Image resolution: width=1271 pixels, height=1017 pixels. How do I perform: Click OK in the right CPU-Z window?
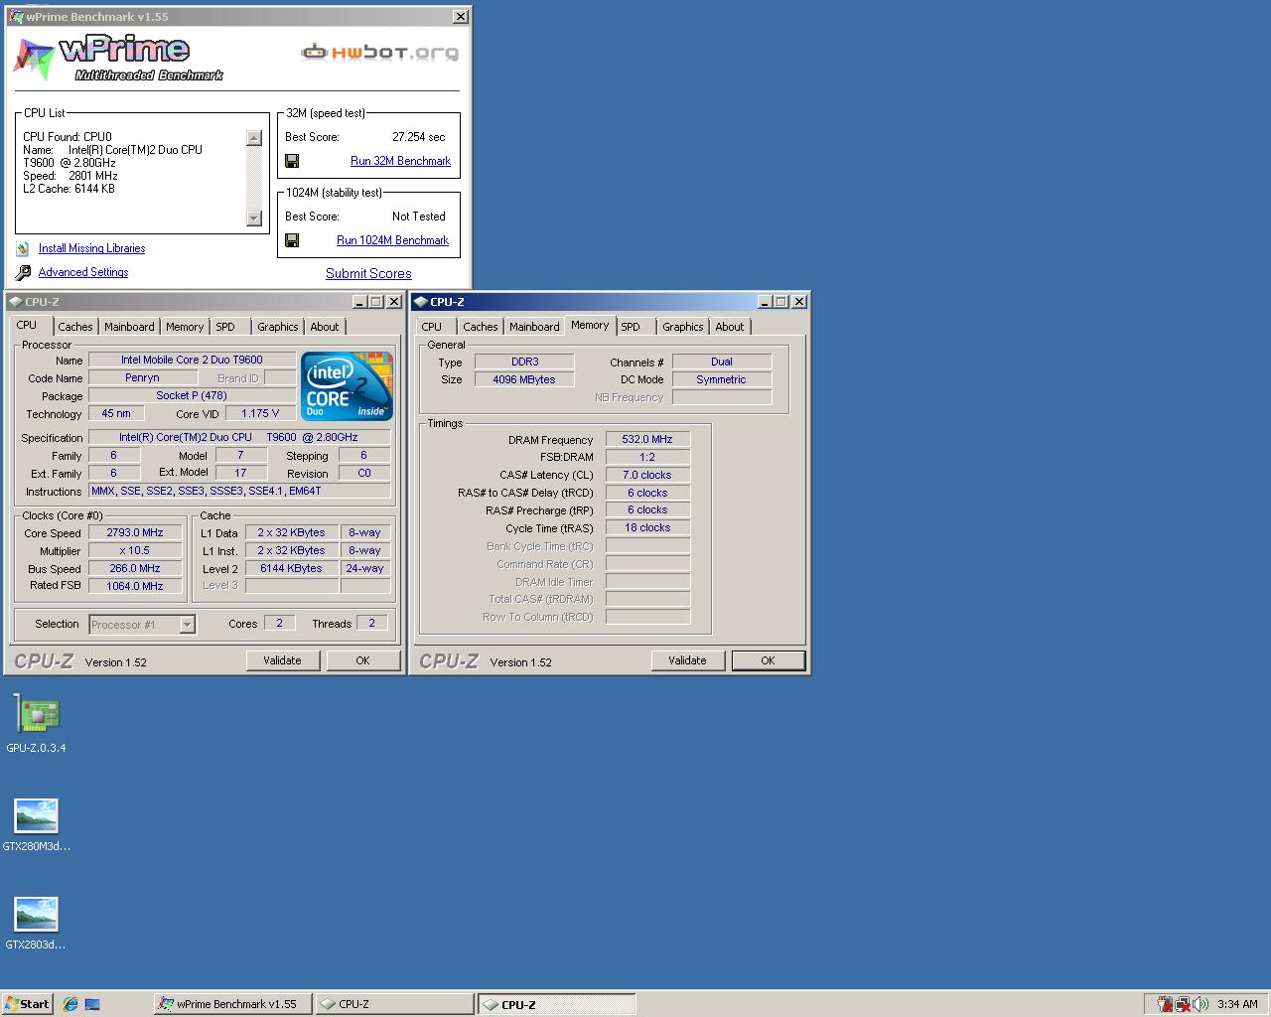click(768, 660)
